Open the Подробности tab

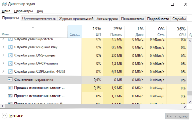point(158,19)
